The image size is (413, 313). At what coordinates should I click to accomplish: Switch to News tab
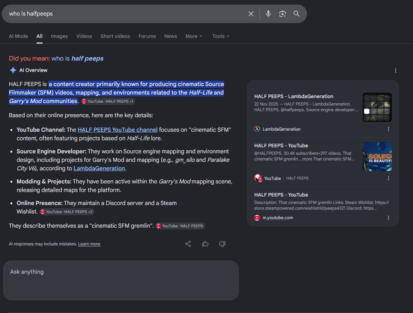[x=171, y=36]
